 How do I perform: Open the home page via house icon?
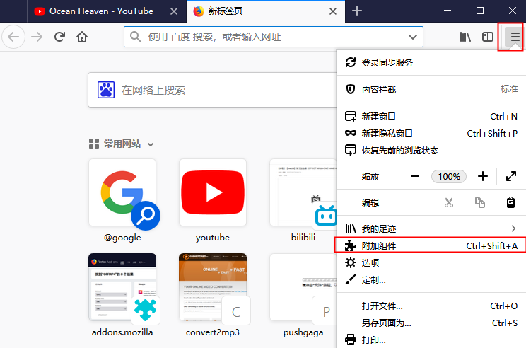pos(82,37)
